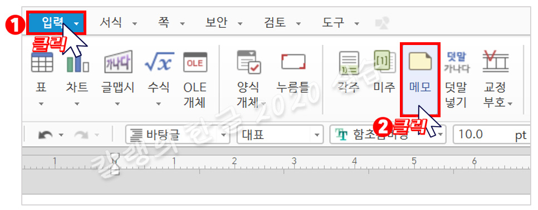Open the 서식 menu tab
This screenshot has width=538, height=210.
[x=110, y=23]
